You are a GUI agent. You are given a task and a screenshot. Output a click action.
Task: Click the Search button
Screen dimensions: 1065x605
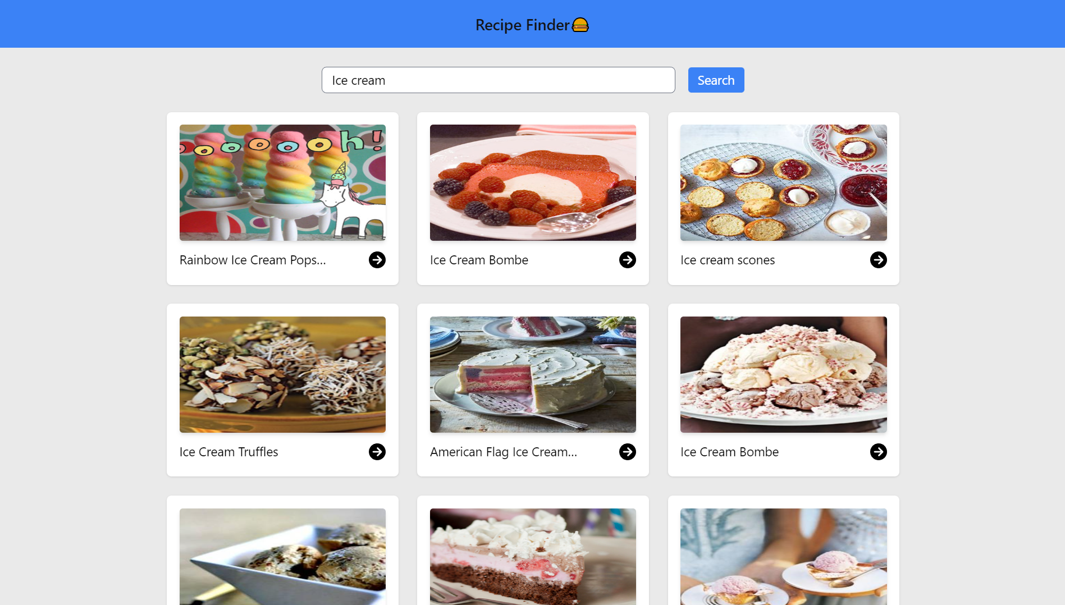click(x=716, y=80)
